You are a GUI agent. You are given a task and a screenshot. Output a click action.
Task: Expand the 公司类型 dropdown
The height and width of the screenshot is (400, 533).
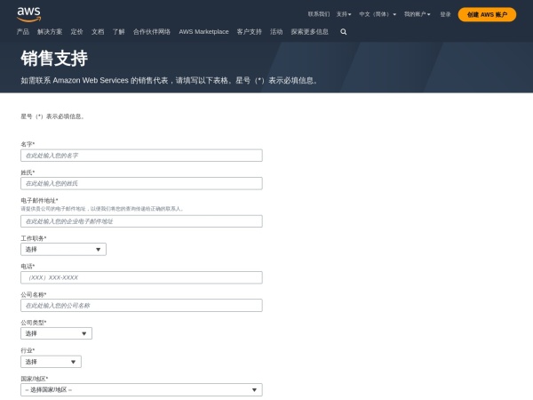[x=56, y=333]
